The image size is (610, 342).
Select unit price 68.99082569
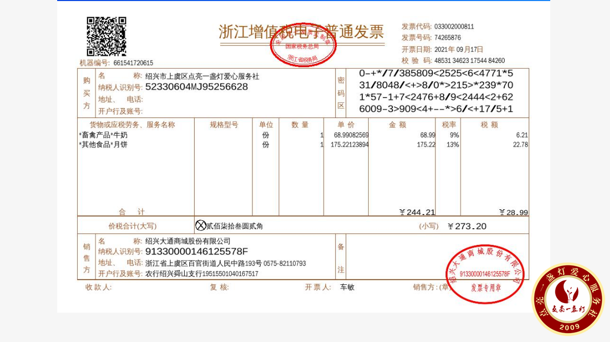tap(351, 135)
